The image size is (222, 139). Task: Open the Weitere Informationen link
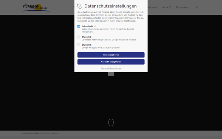pyautogui.click(x=111, y=68)
